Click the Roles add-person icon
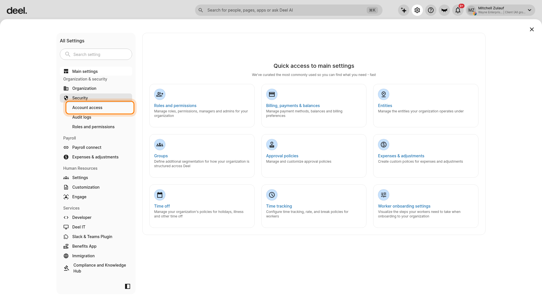 [x=160, y=94]
